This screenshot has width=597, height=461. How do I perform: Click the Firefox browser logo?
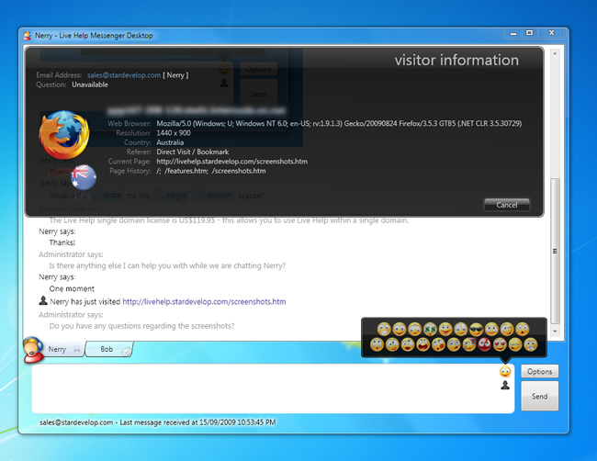coord(64,134)
